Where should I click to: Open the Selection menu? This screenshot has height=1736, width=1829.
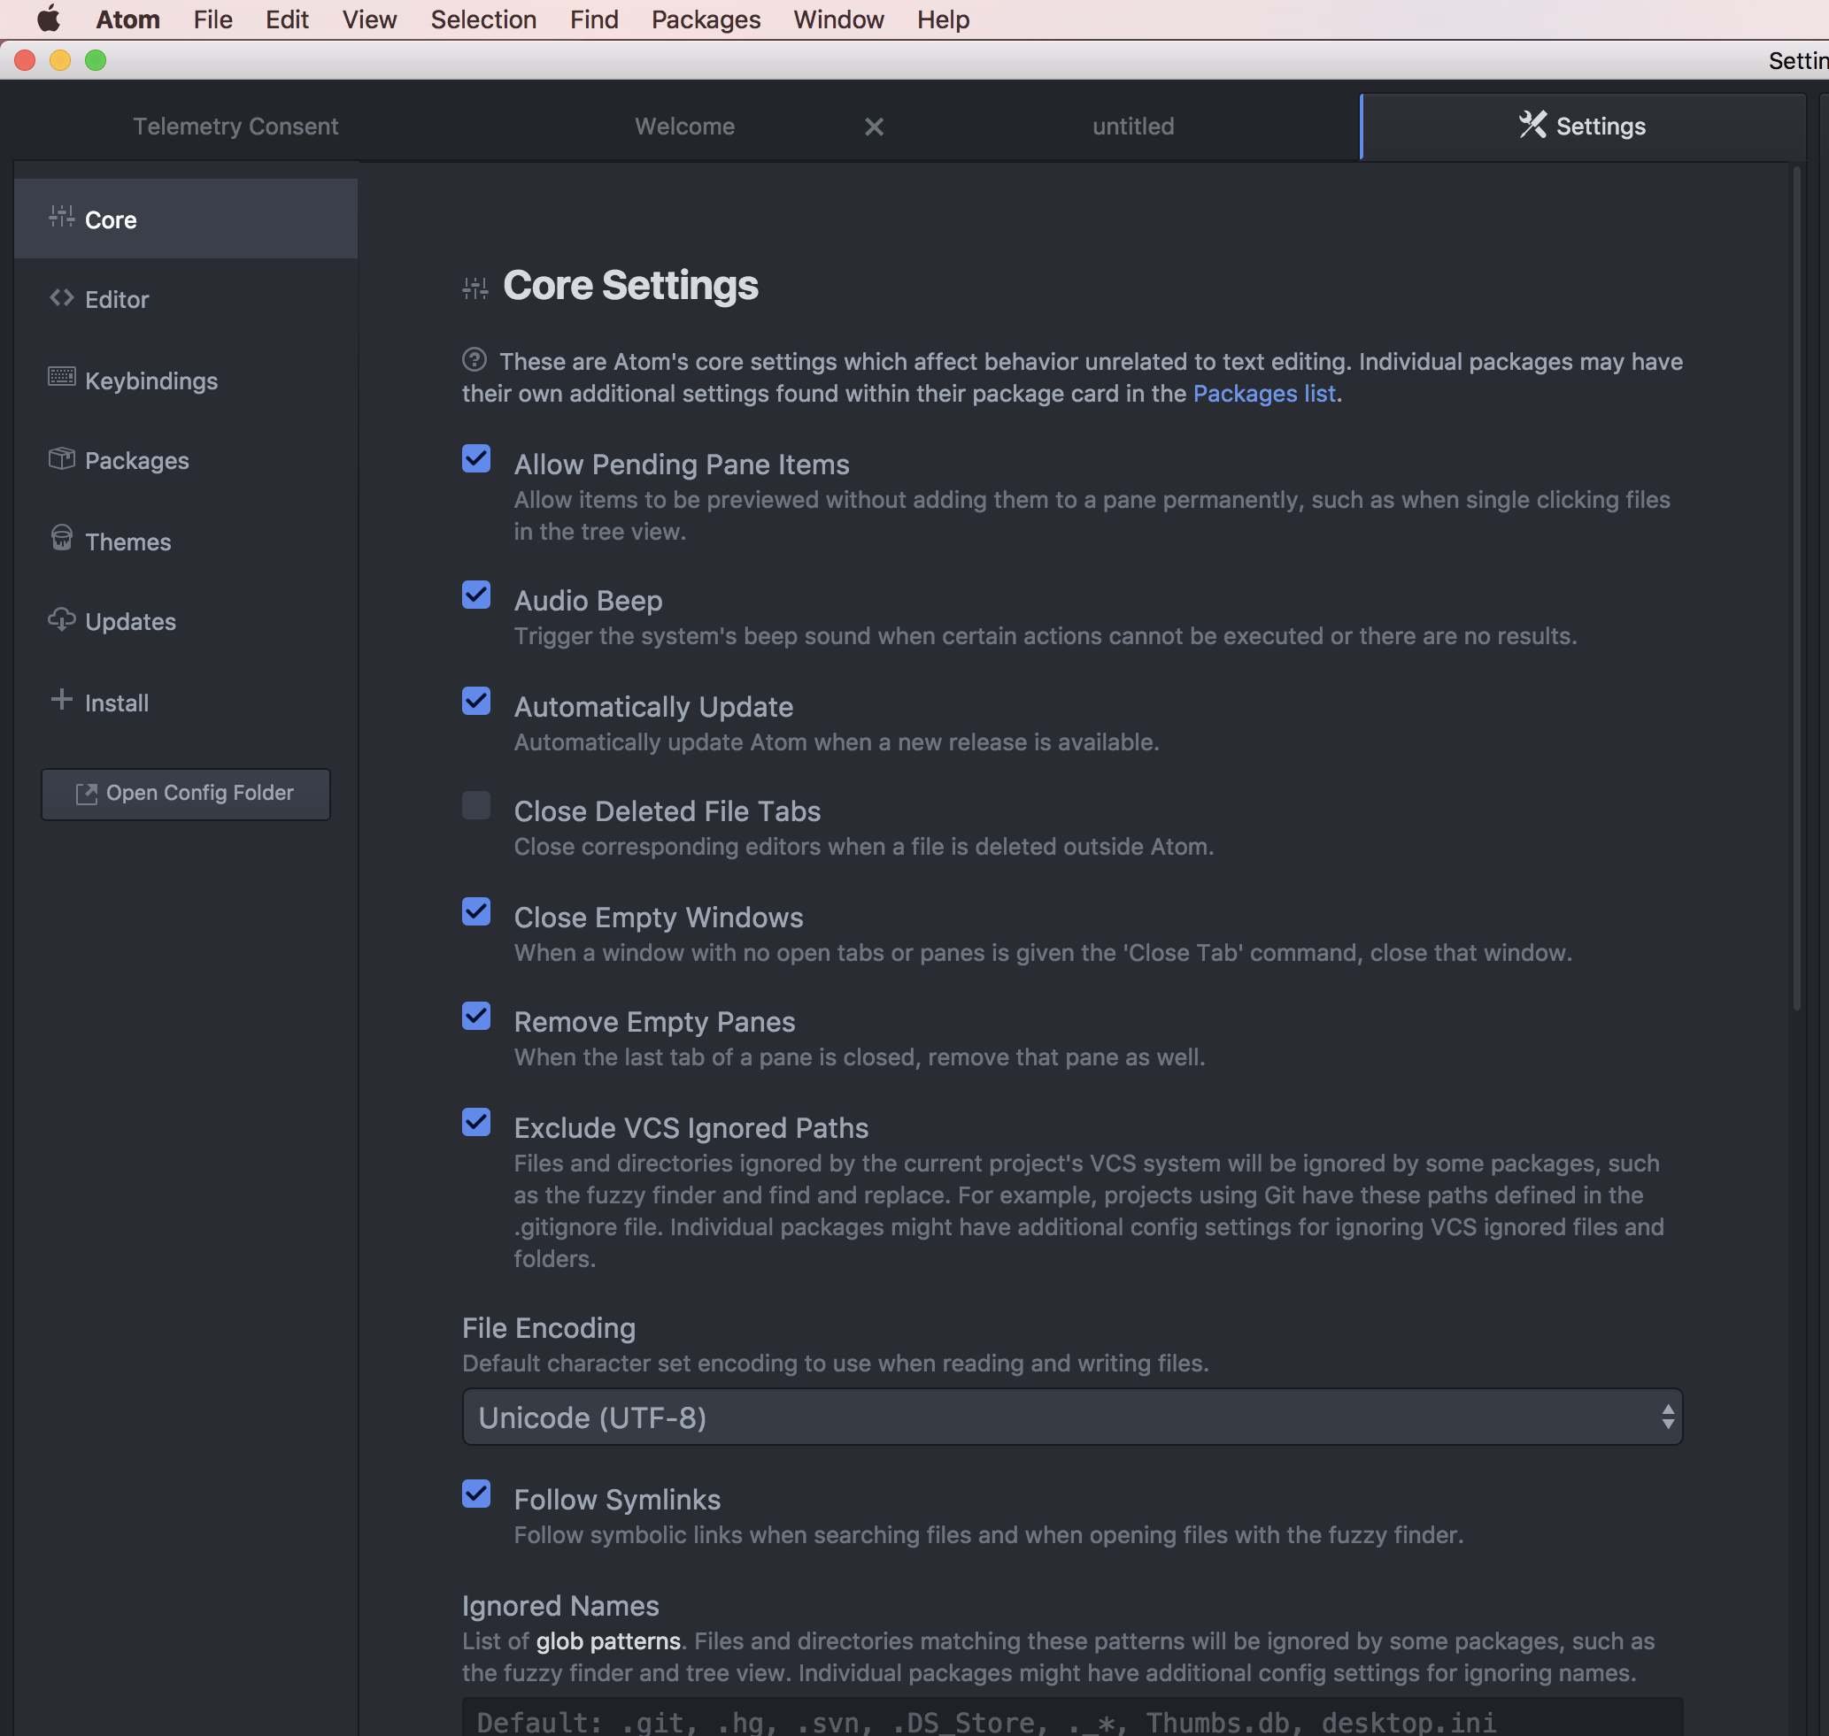tap(483, 19)
